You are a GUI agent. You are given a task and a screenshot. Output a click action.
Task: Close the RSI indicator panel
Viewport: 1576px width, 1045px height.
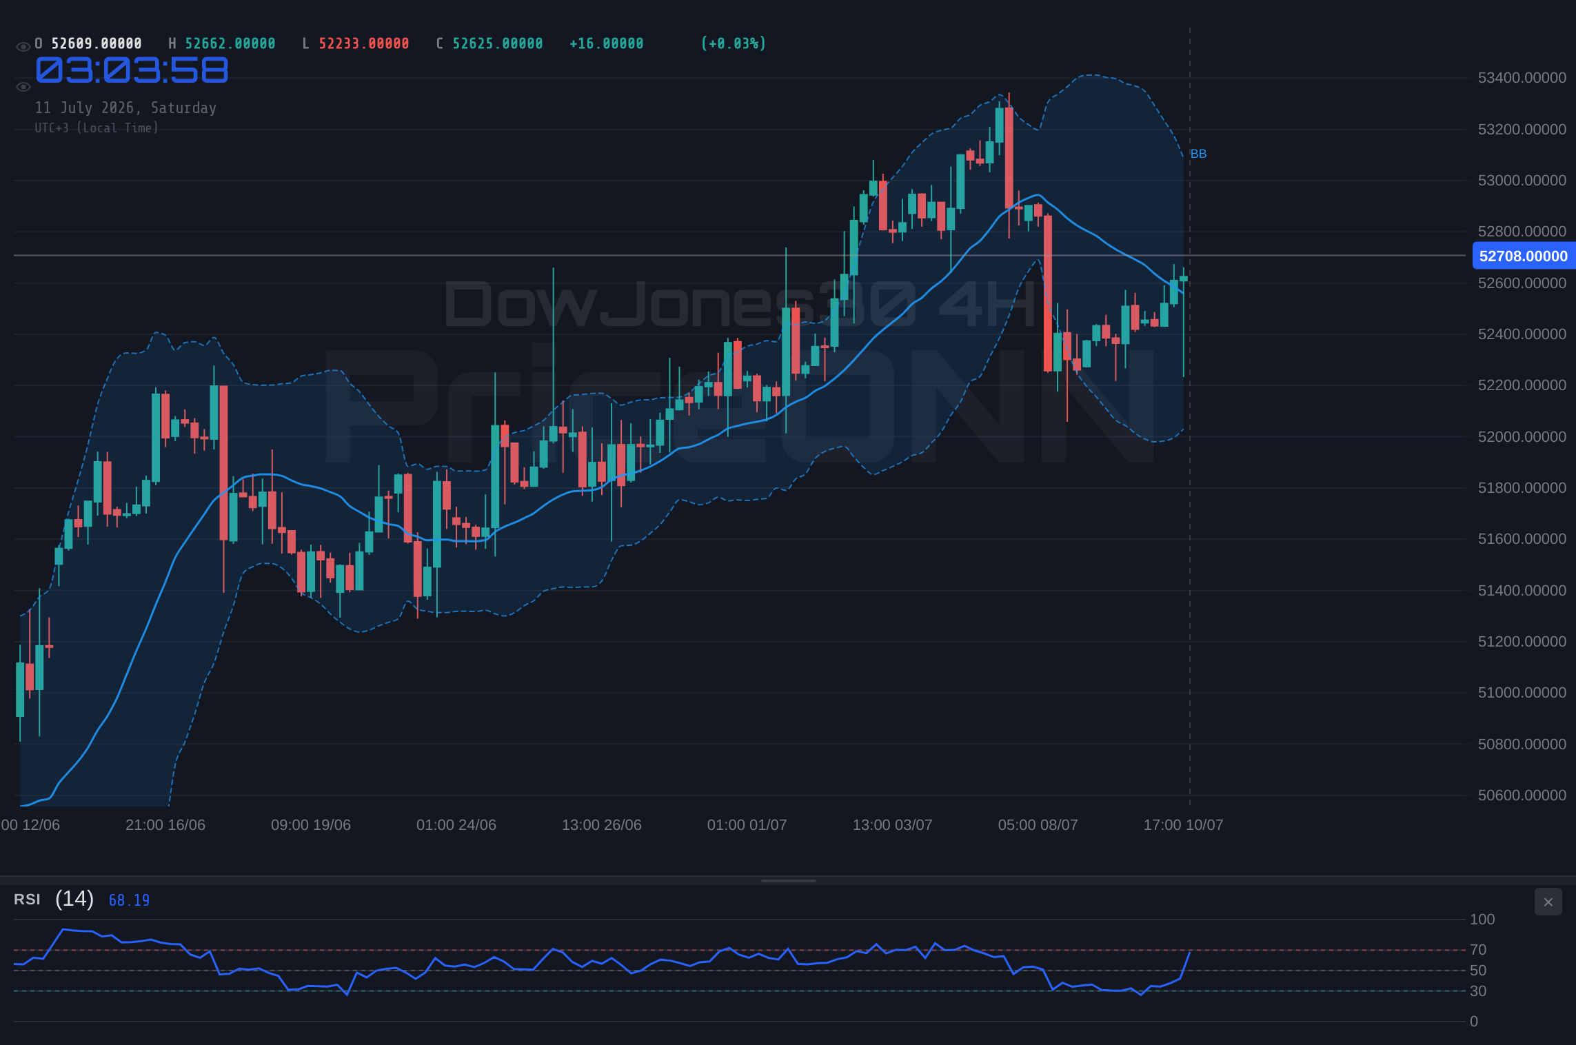1548,902
